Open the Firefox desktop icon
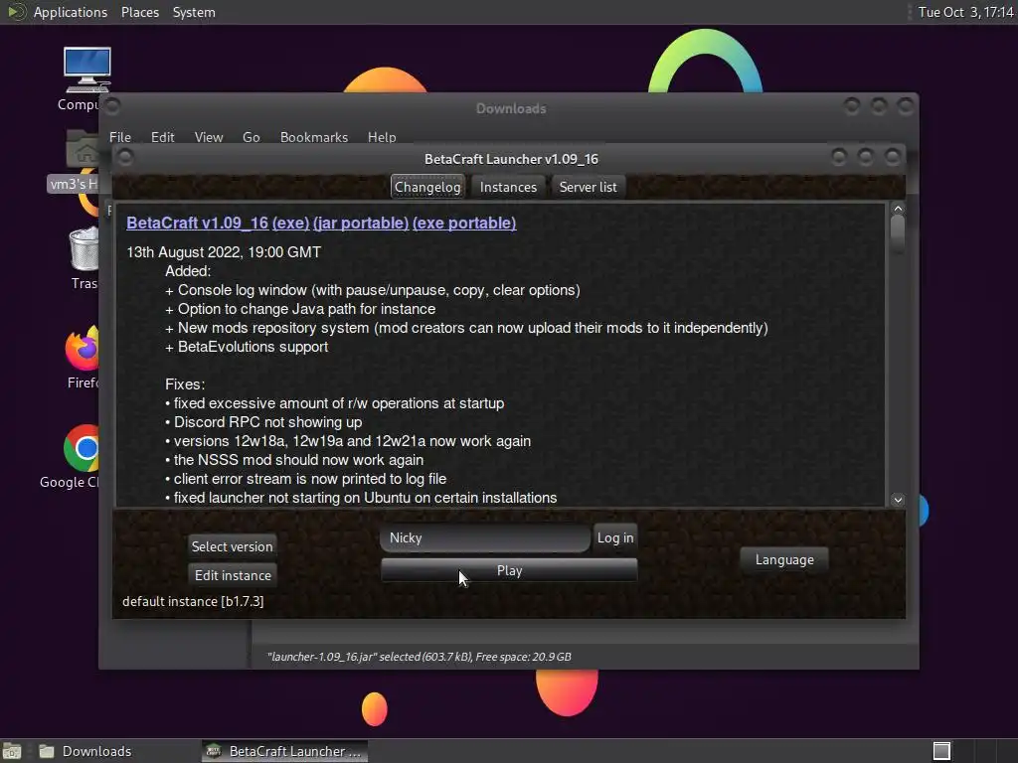Image resolution: width=1018 pixels, height=763 pixels. 83,349
